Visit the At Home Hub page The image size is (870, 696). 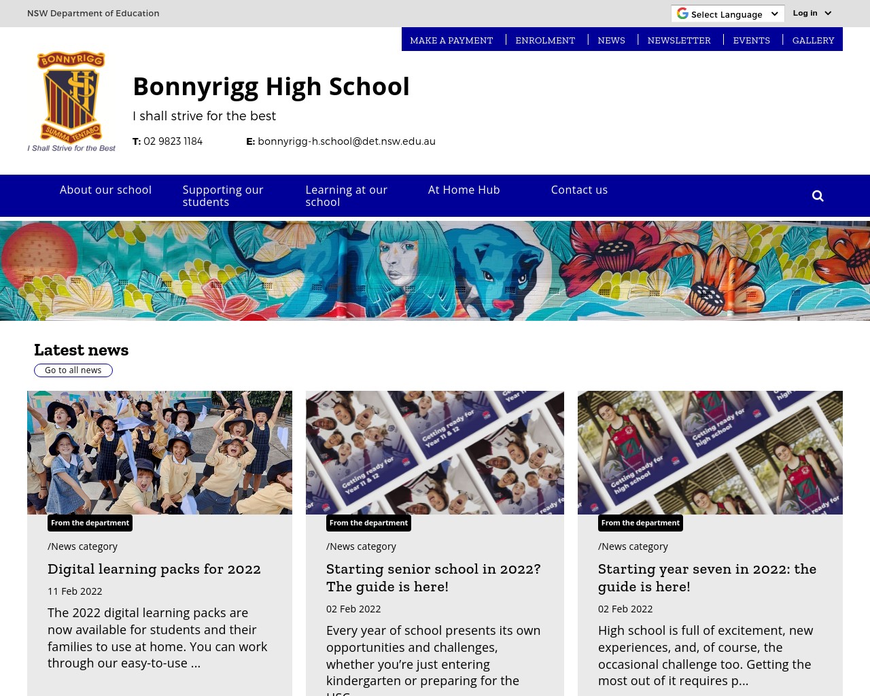point(464,190)
